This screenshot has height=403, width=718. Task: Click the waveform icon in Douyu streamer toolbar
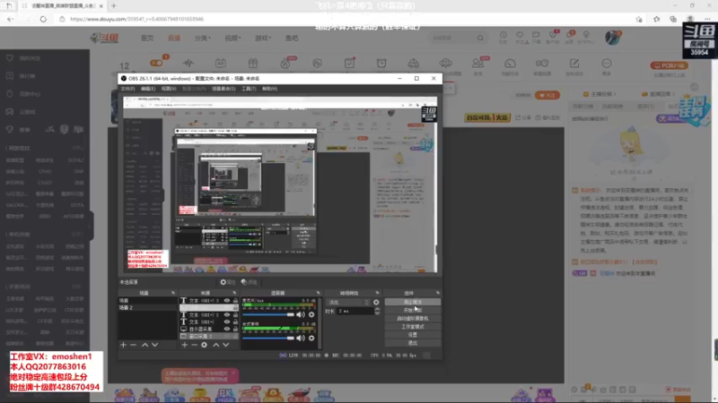188,64
